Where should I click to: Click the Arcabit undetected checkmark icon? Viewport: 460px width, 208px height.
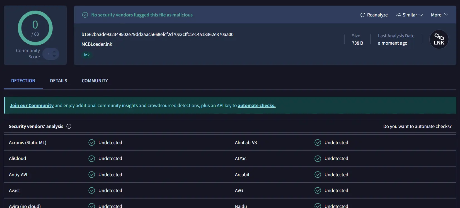pyautogui.click(x=318, y=175)
